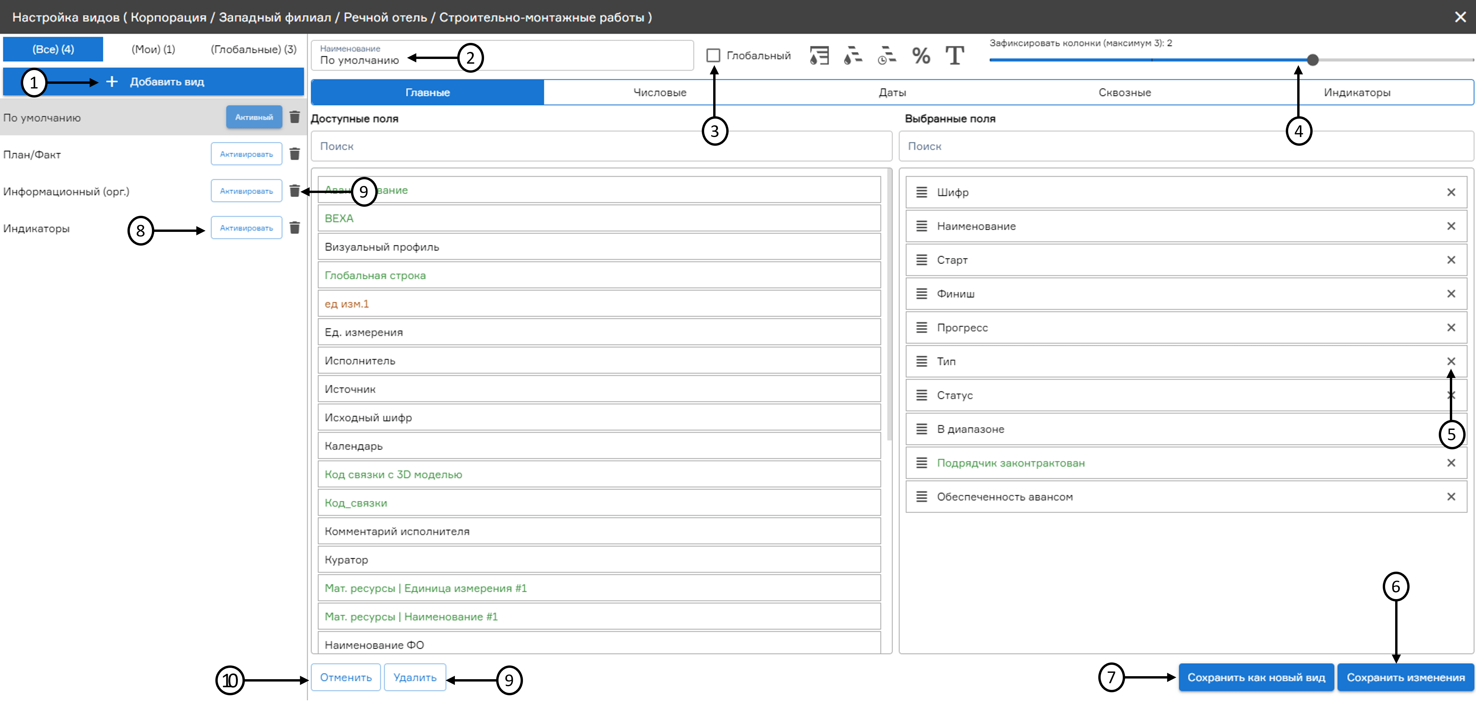Switch to the Числовые tab

click(x=660, y=92)
